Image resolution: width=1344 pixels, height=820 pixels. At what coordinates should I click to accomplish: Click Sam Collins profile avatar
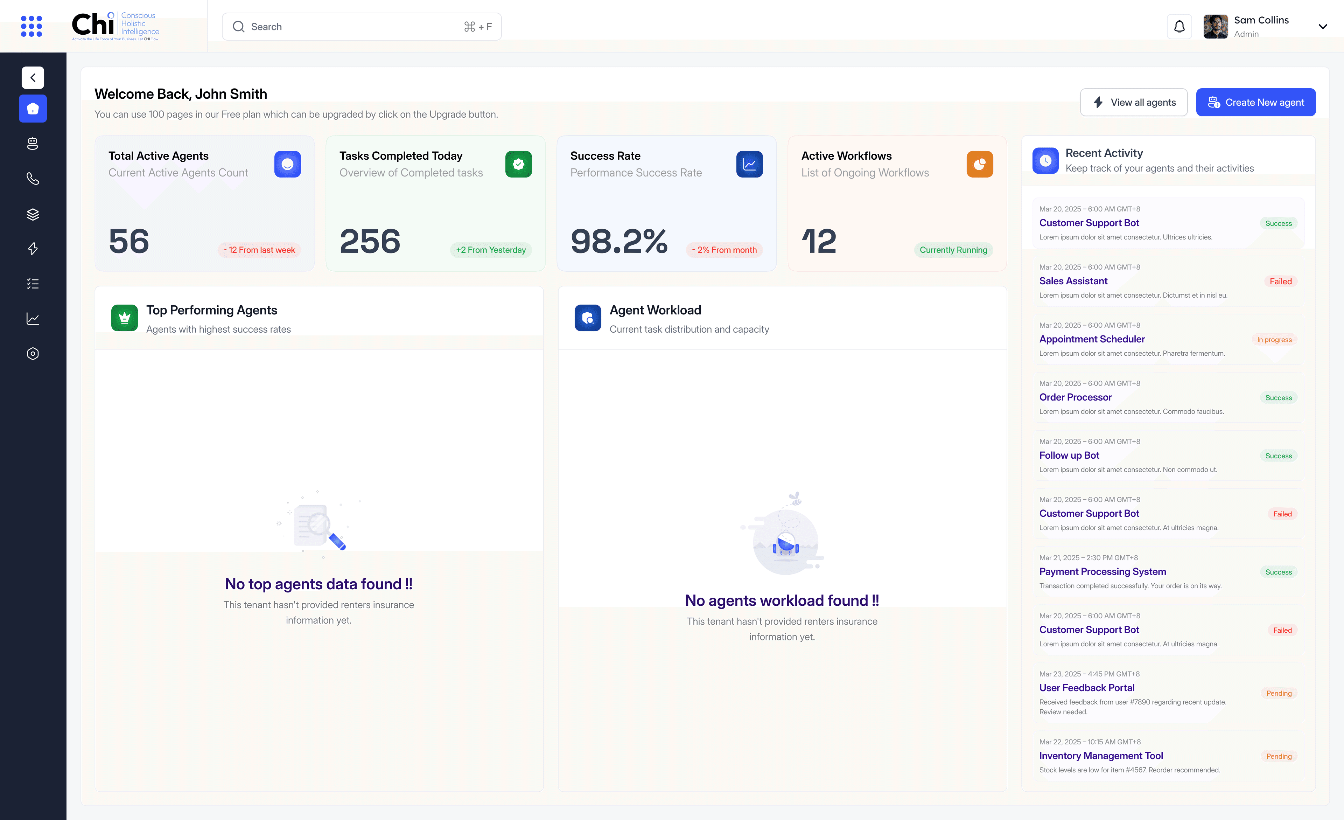(x=1215, y=26)
